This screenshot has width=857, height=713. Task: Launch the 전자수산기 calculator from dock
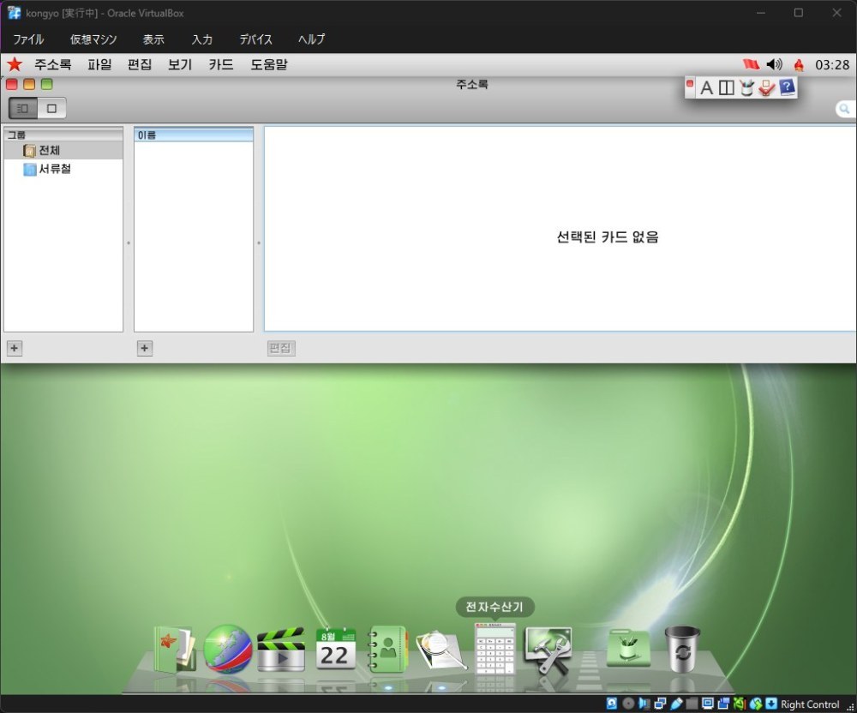[x=494, y=649]
